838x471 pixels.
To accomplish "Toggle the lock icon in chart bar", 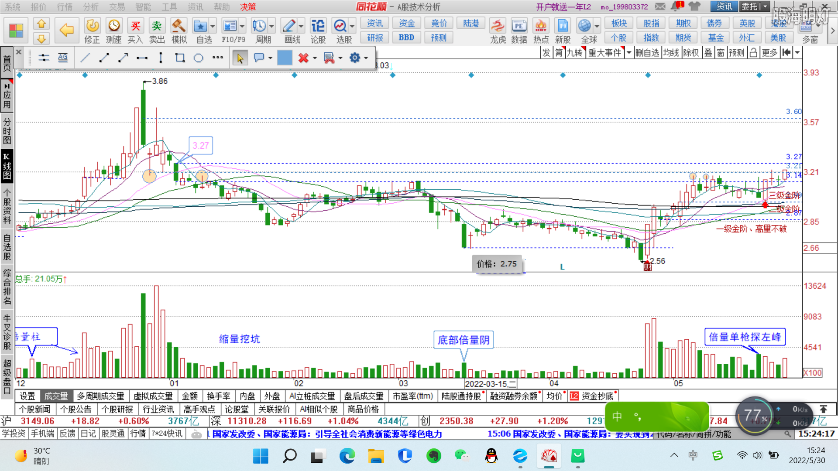I will pyautogui.click(x=753, y=53).
